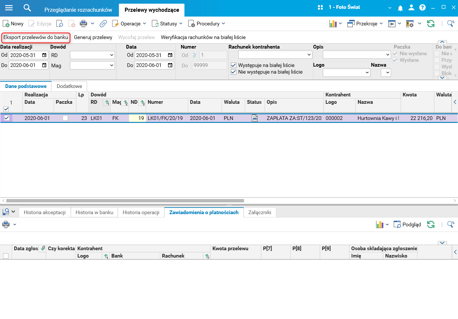Click the search magnifier icon in header

(x=27, y=8)
